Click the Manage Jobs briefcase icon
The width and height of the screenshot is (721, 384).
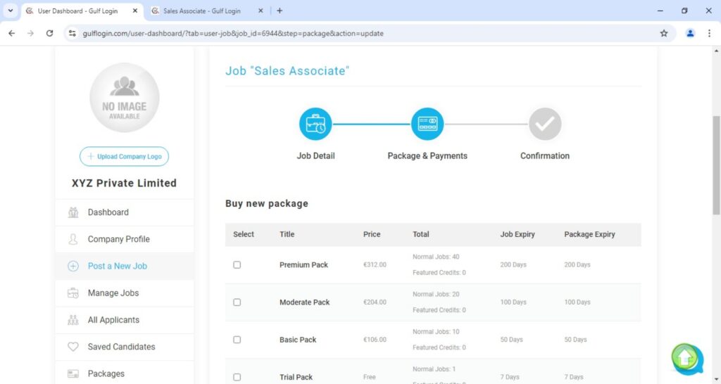point(73,293)
